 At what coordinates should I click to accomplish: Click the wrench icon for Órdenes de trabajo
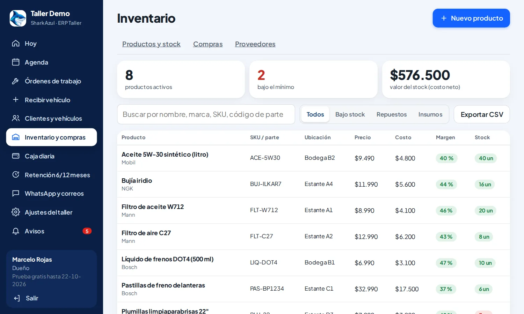(16, 81)
